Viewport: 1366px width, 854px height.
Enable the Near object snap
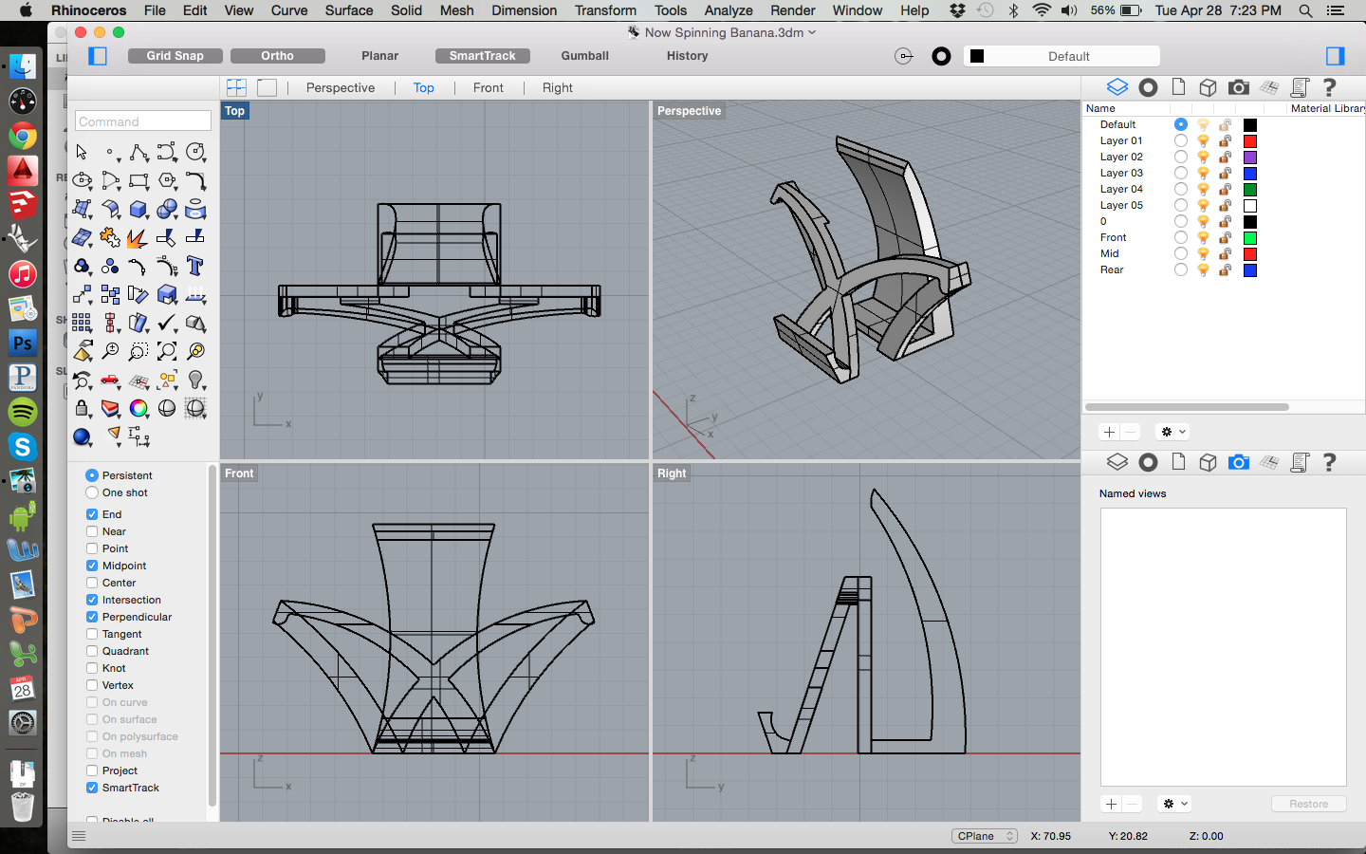92,531
